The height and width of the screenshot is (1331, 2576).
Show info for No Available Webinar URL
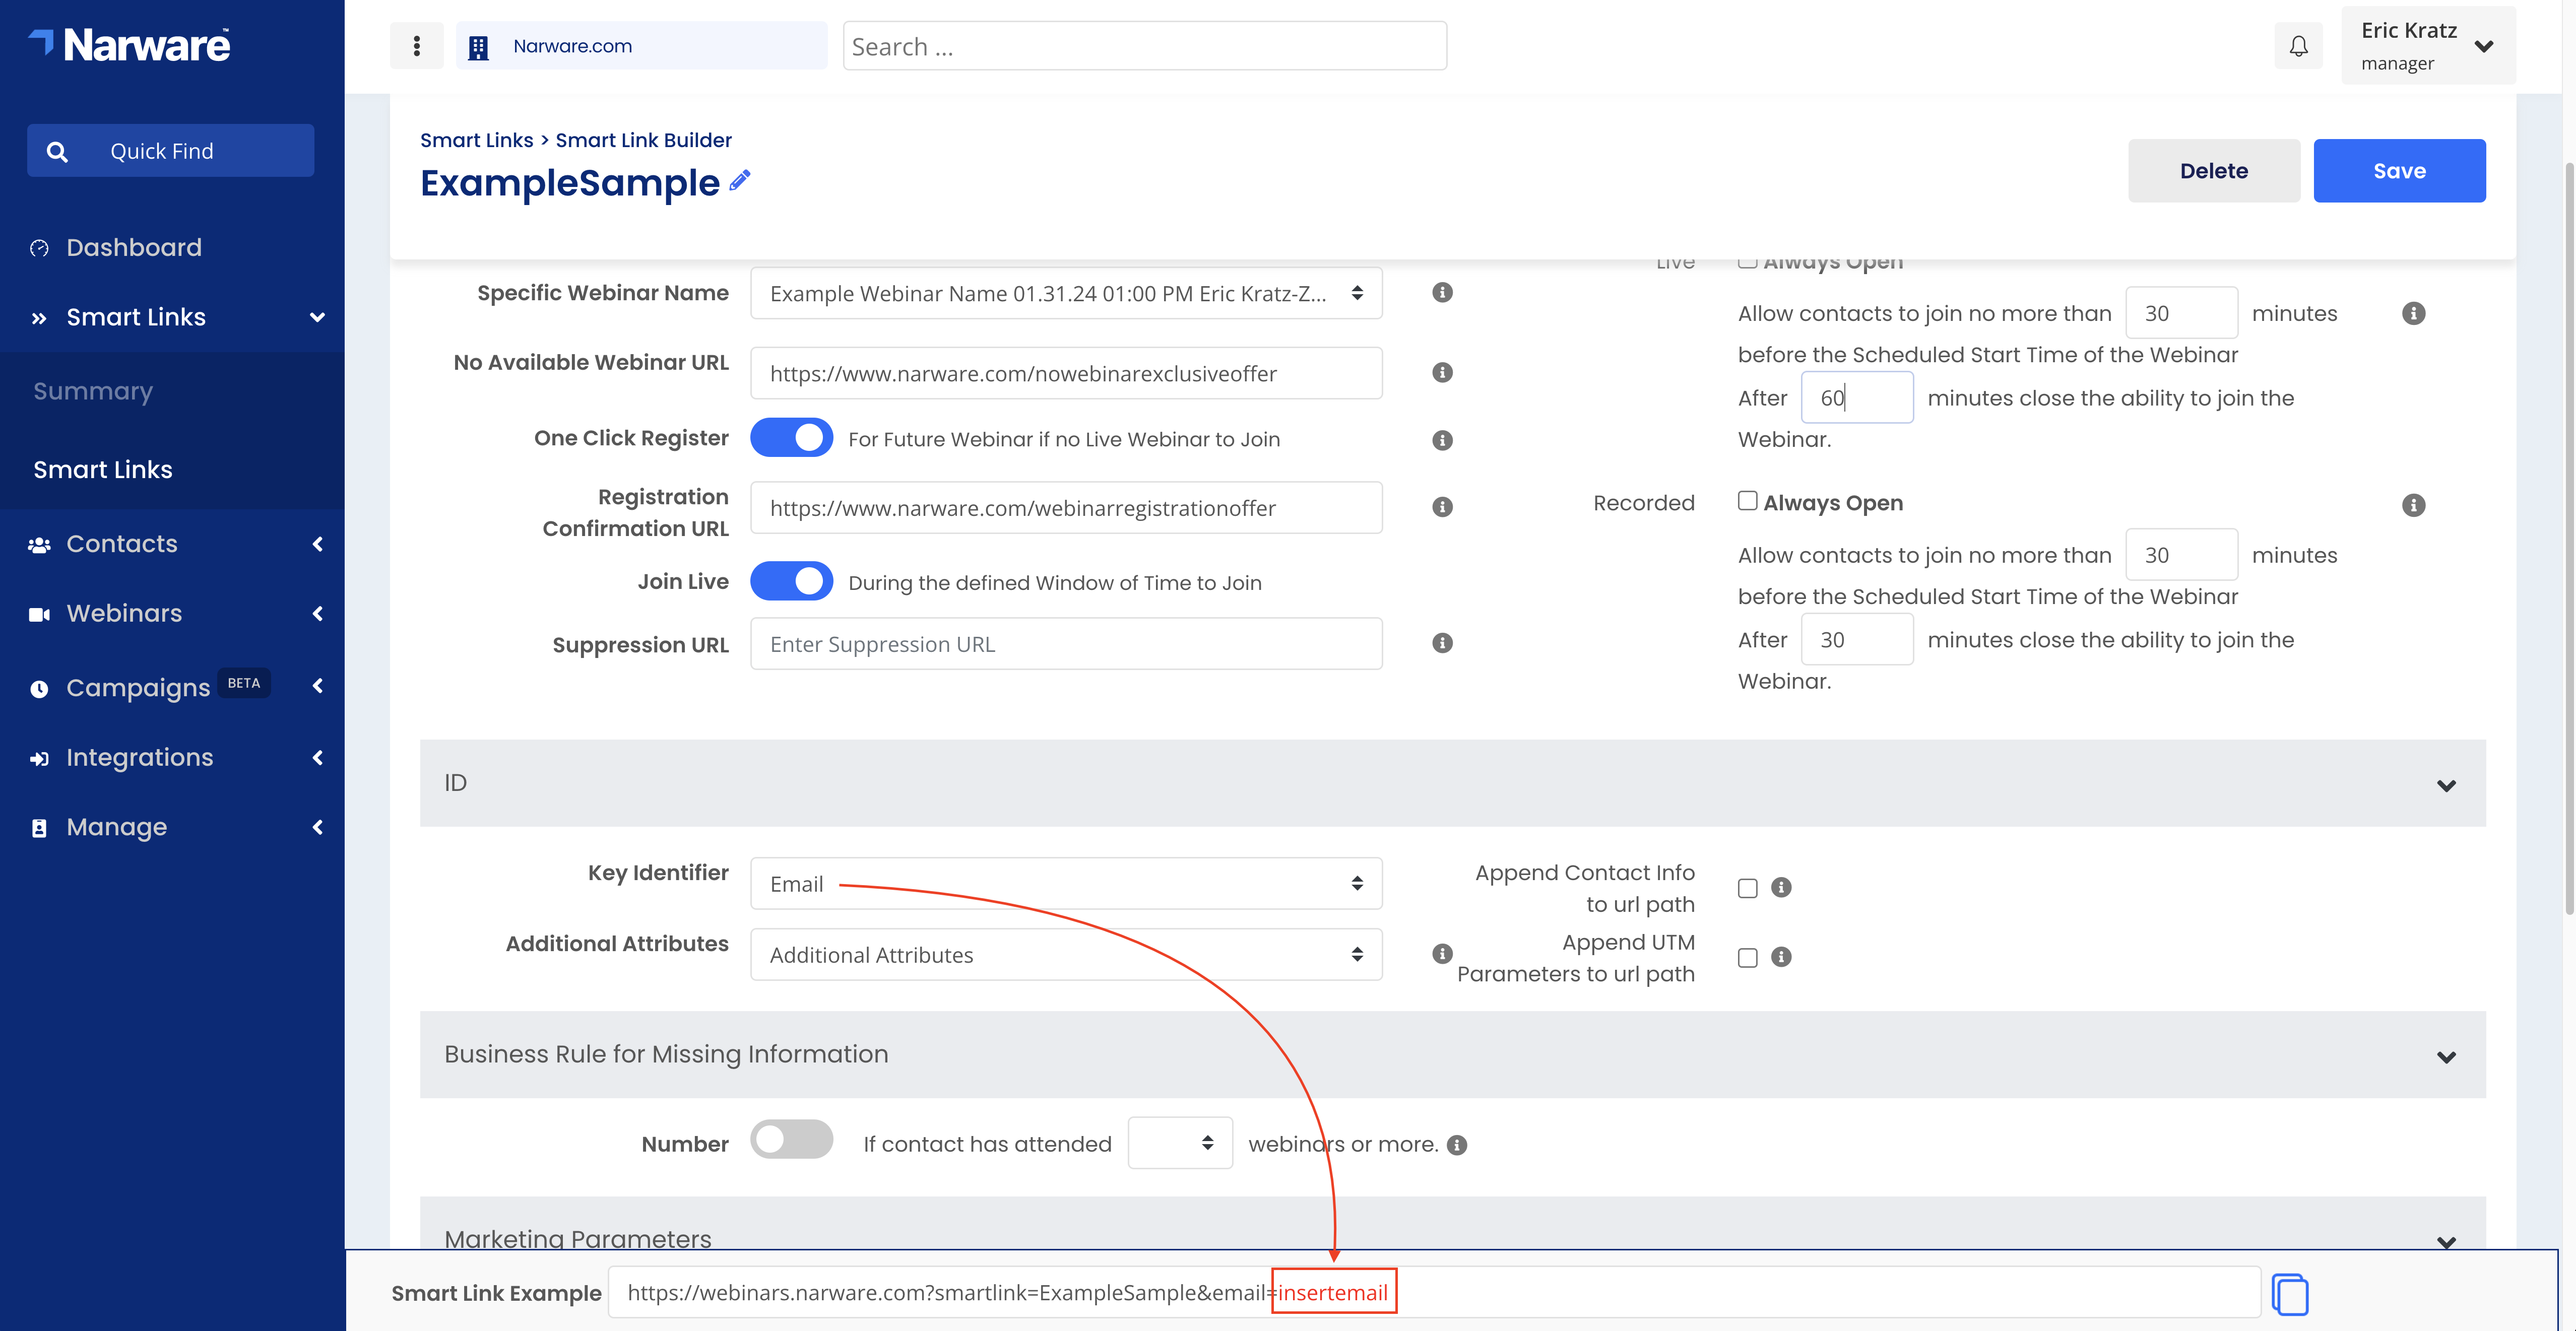pyautogui.click(x=1442, y=372)
